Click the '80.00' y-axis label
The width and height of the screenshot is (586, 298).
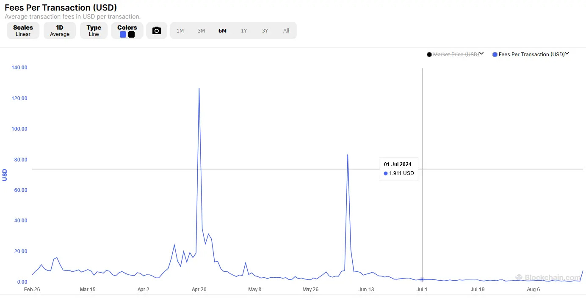(x=20, y=160)
